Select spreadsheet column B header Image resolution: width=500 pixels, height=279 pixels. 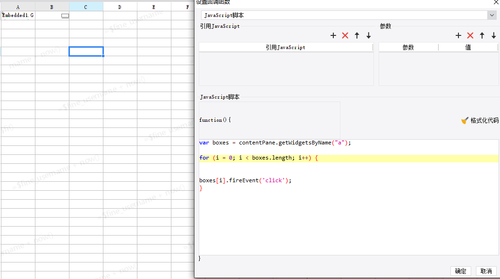[52, 7]
